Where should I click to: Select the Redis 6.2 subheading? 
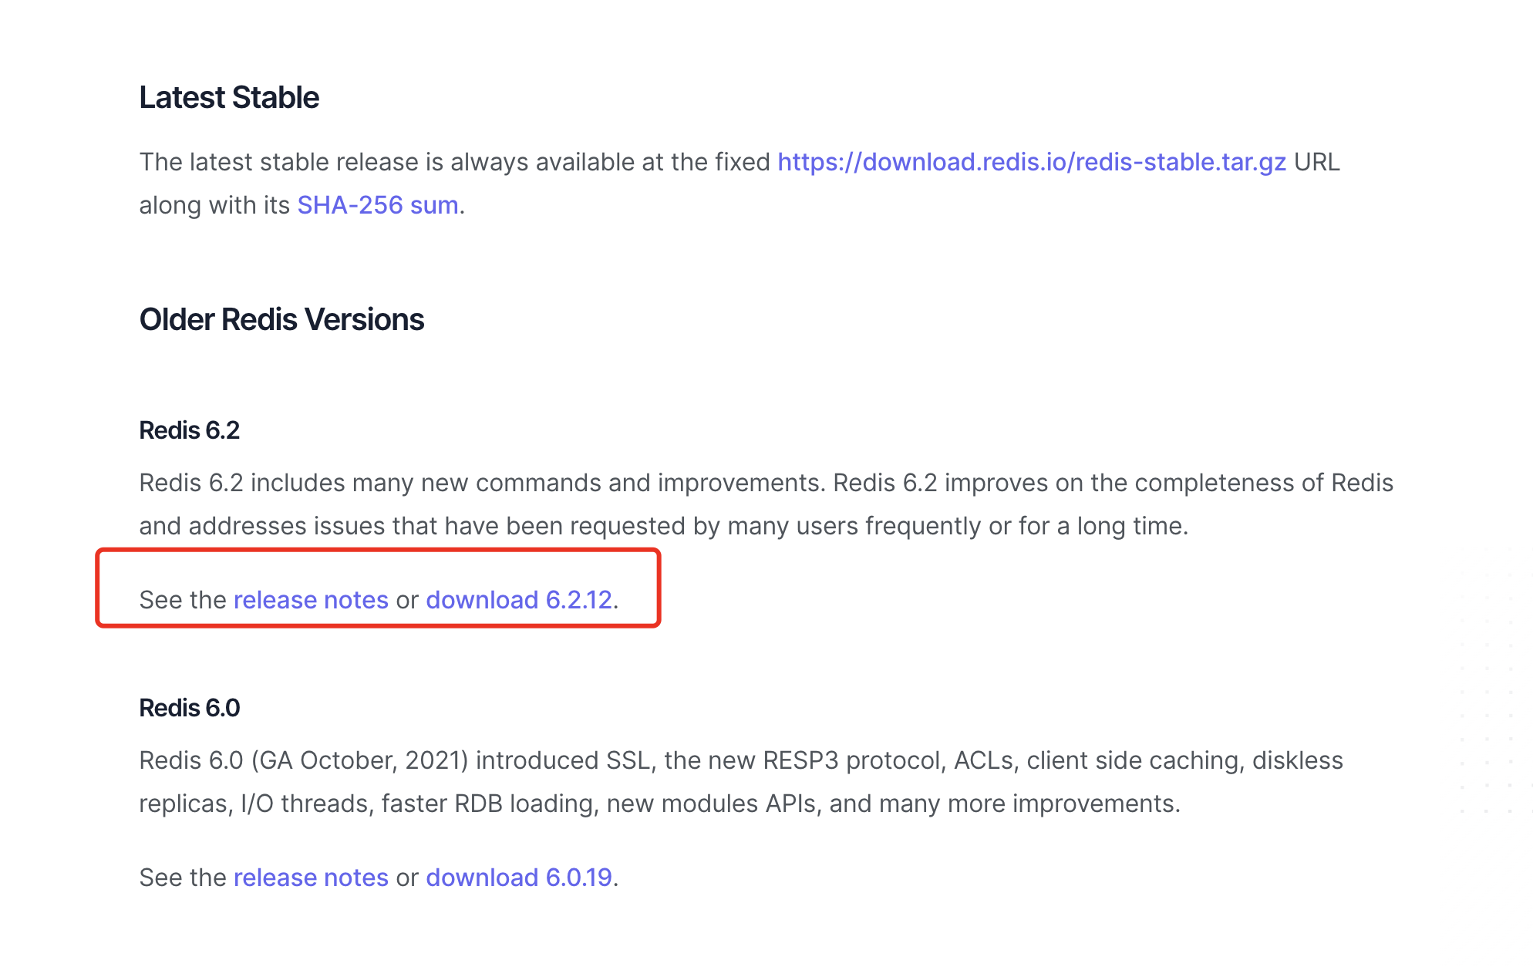(x=190, y=430)
